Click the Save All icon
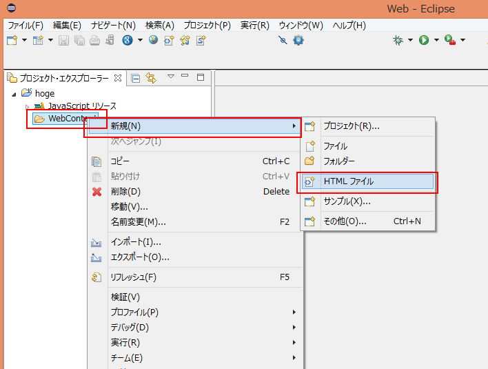The image size is (488, 369). pyautogui.click(x=79, y=40)
